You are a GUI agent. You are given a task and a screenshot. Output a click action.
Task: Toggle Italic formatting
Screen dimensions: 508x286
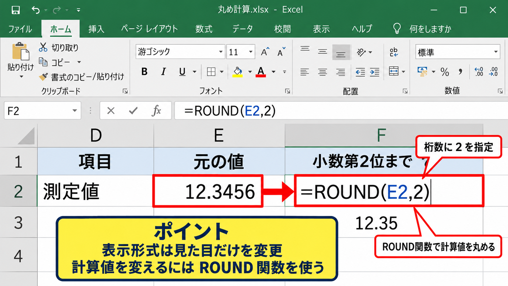[x=163, y=72]
